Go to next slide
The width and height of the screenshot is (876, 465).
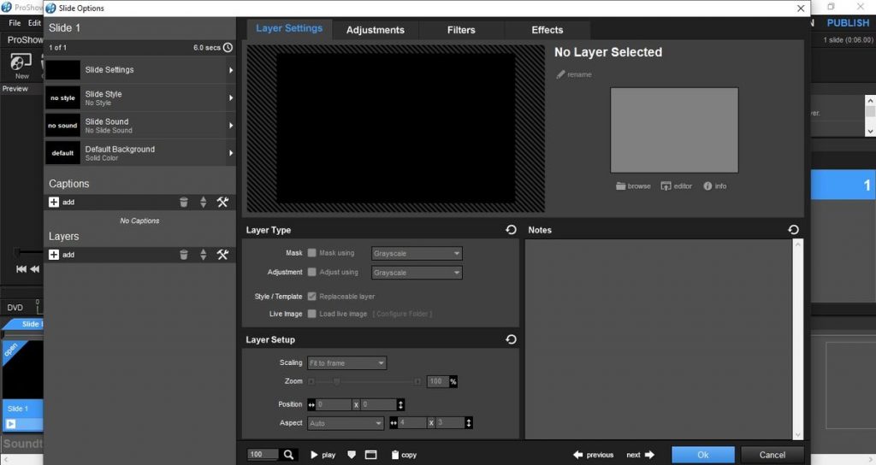click(640, 455)
